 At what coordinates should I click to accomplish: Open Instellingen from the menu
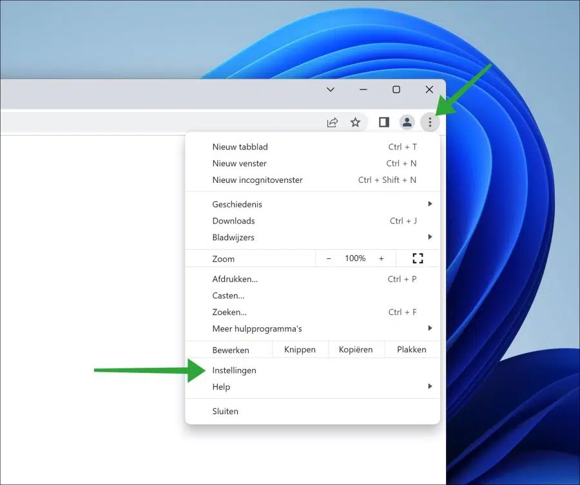pos(313,370)
